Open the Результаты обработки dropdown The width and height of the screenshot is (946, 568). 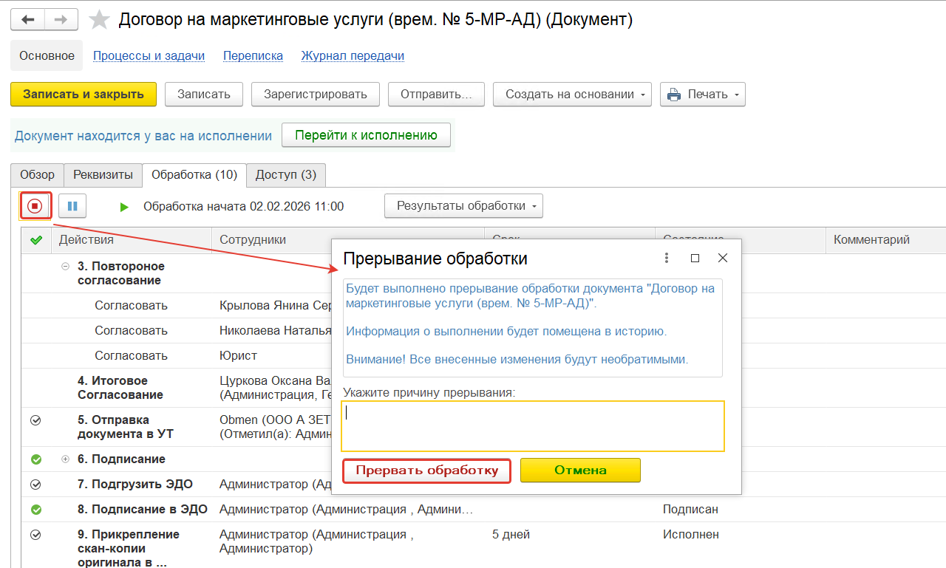click(x=463, y=206)
